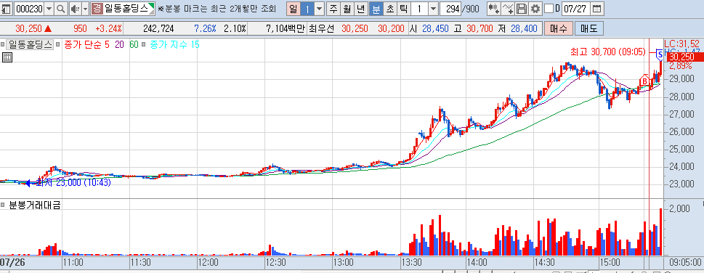The image size is (704, 273).
Task: Click the data table grid icon
Action: tap(7, 57)
